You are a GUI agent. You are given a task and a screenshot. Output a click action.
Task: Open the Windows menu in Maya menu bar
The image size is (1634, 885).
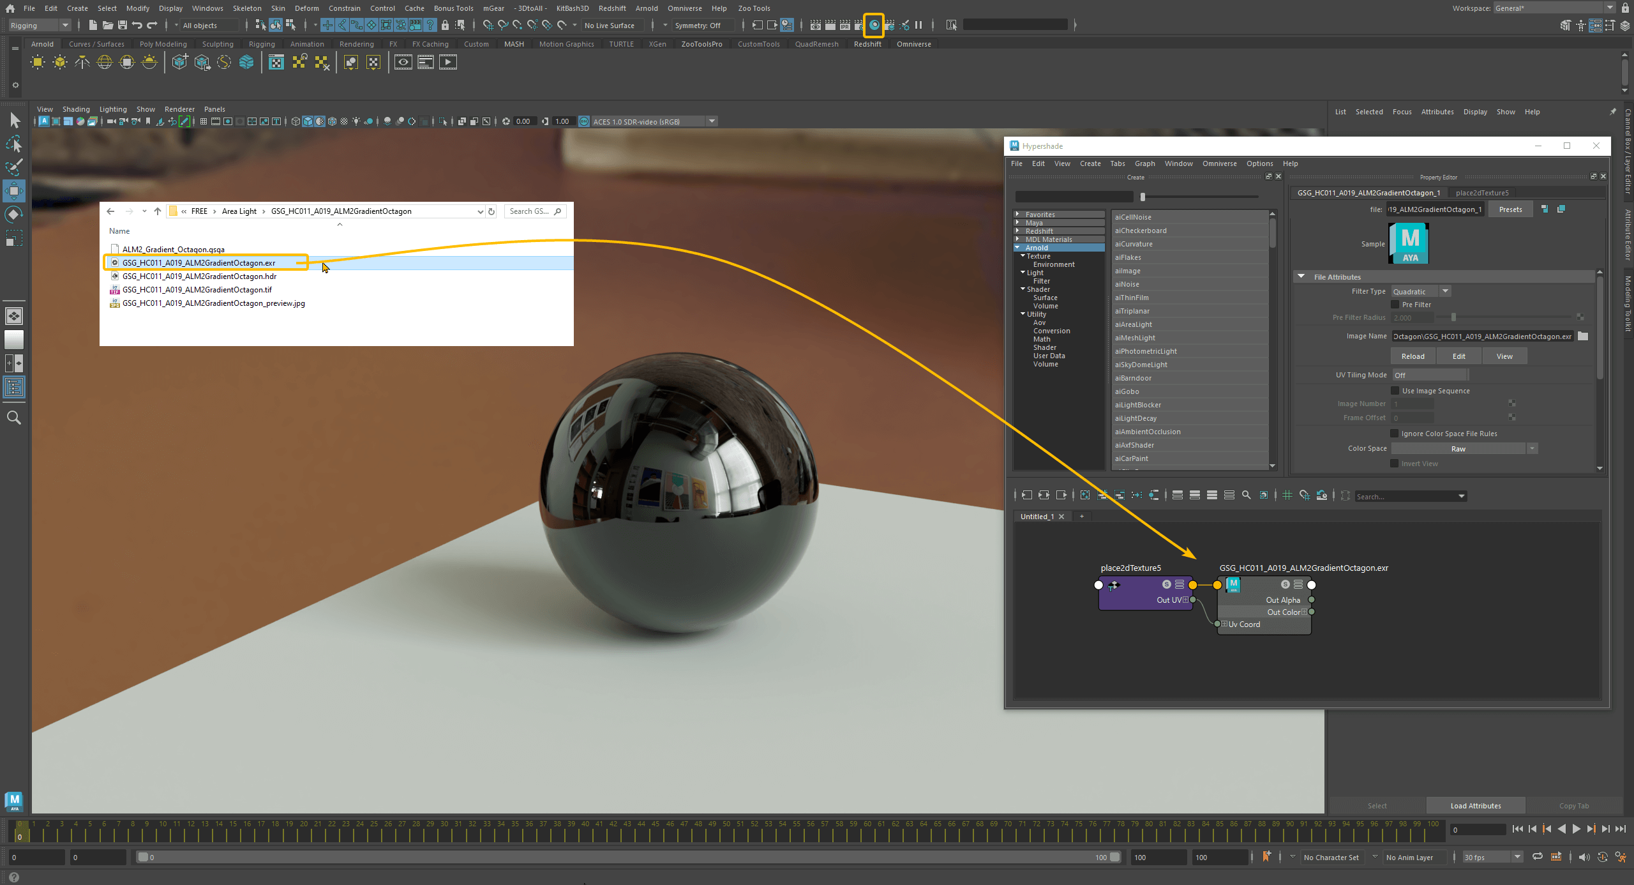(x=207, y=8)
